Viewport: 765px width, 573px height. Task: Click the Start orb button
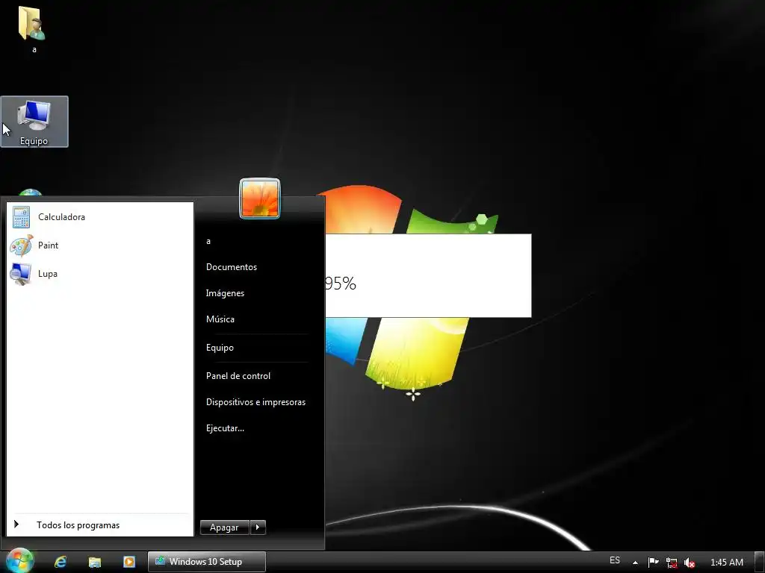pyautogui.click(x=19, y=561)
